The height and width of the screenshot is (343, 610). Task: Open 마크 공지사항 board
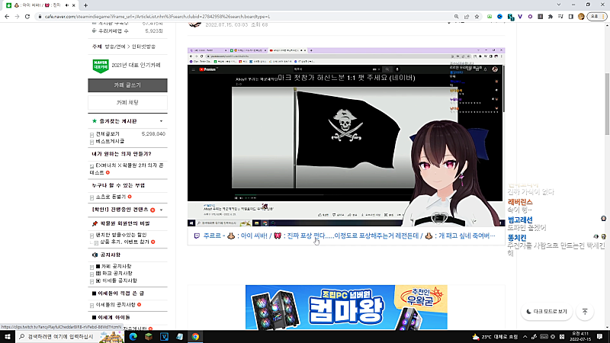[114, 274]
